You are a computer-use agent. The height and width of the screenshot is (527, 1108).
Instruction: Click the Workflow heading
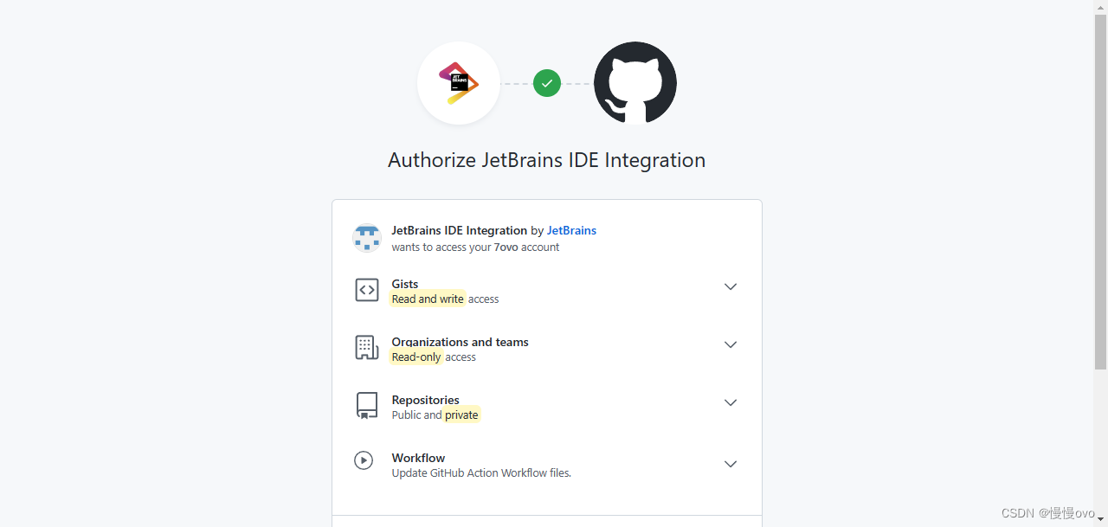click(x=418, y=458)
